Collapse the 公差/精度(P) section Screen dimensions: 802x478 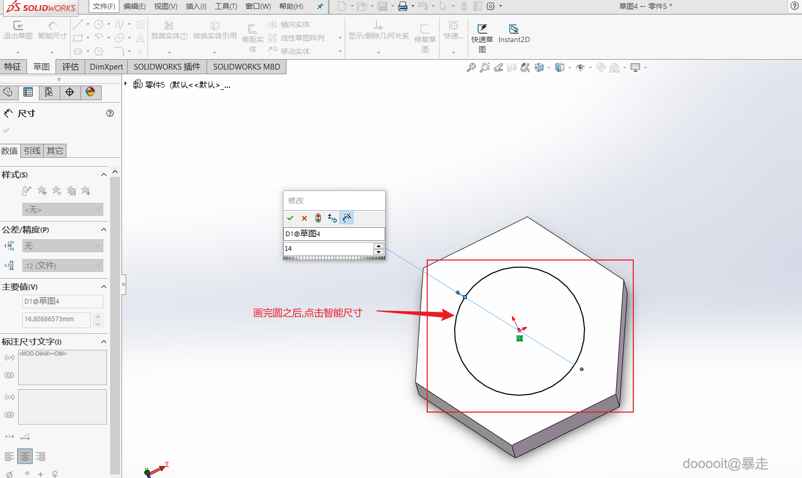[104, 229]
